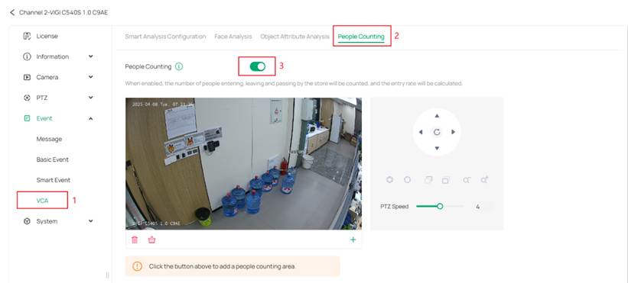The image size is (628, 283).
Task: Expand the PTZ menu chevron
Action: tap(91, 98)
